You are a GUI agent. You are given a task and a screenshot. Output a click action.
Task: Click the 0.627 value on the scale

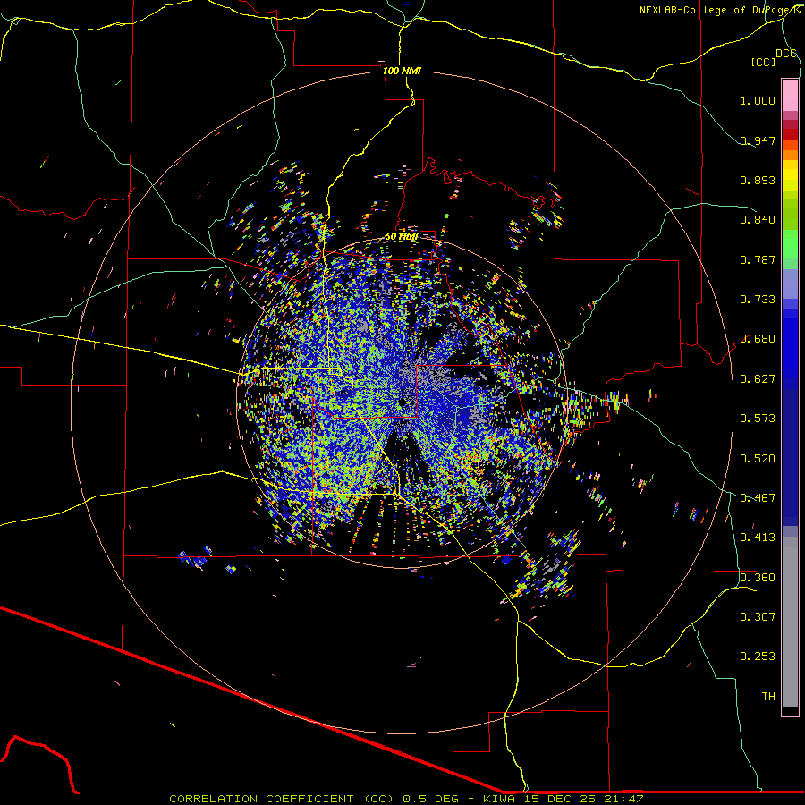click(x=758, y=379)
